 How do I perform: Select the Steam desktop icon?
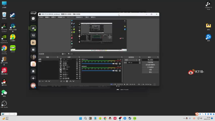[x=13, y=16]
